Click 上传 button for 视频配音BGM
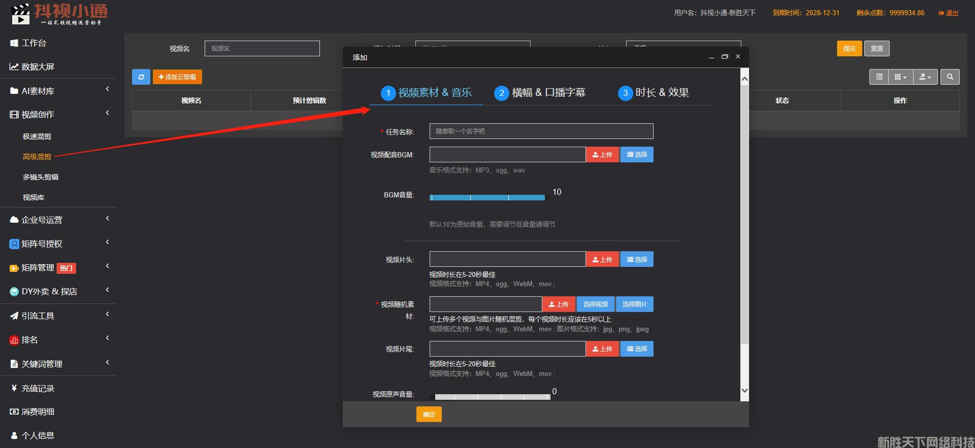The image size is (975, 448). (x=602, y=155)
